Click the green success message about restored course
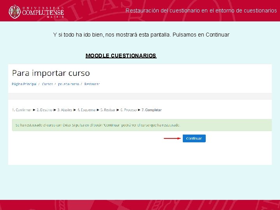This screenshot has height=210, width=280. [x=142, y=125]
